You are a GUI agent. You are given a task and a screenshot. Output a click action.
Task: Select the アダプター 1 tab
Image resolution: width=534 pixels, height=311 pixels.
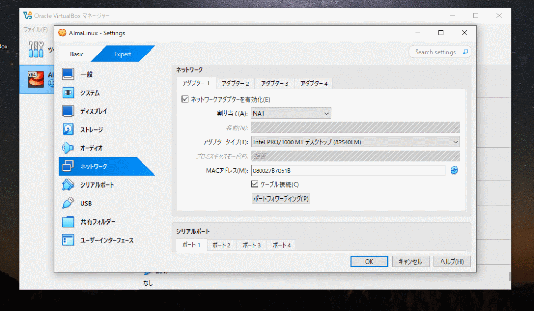pos(196,83)
